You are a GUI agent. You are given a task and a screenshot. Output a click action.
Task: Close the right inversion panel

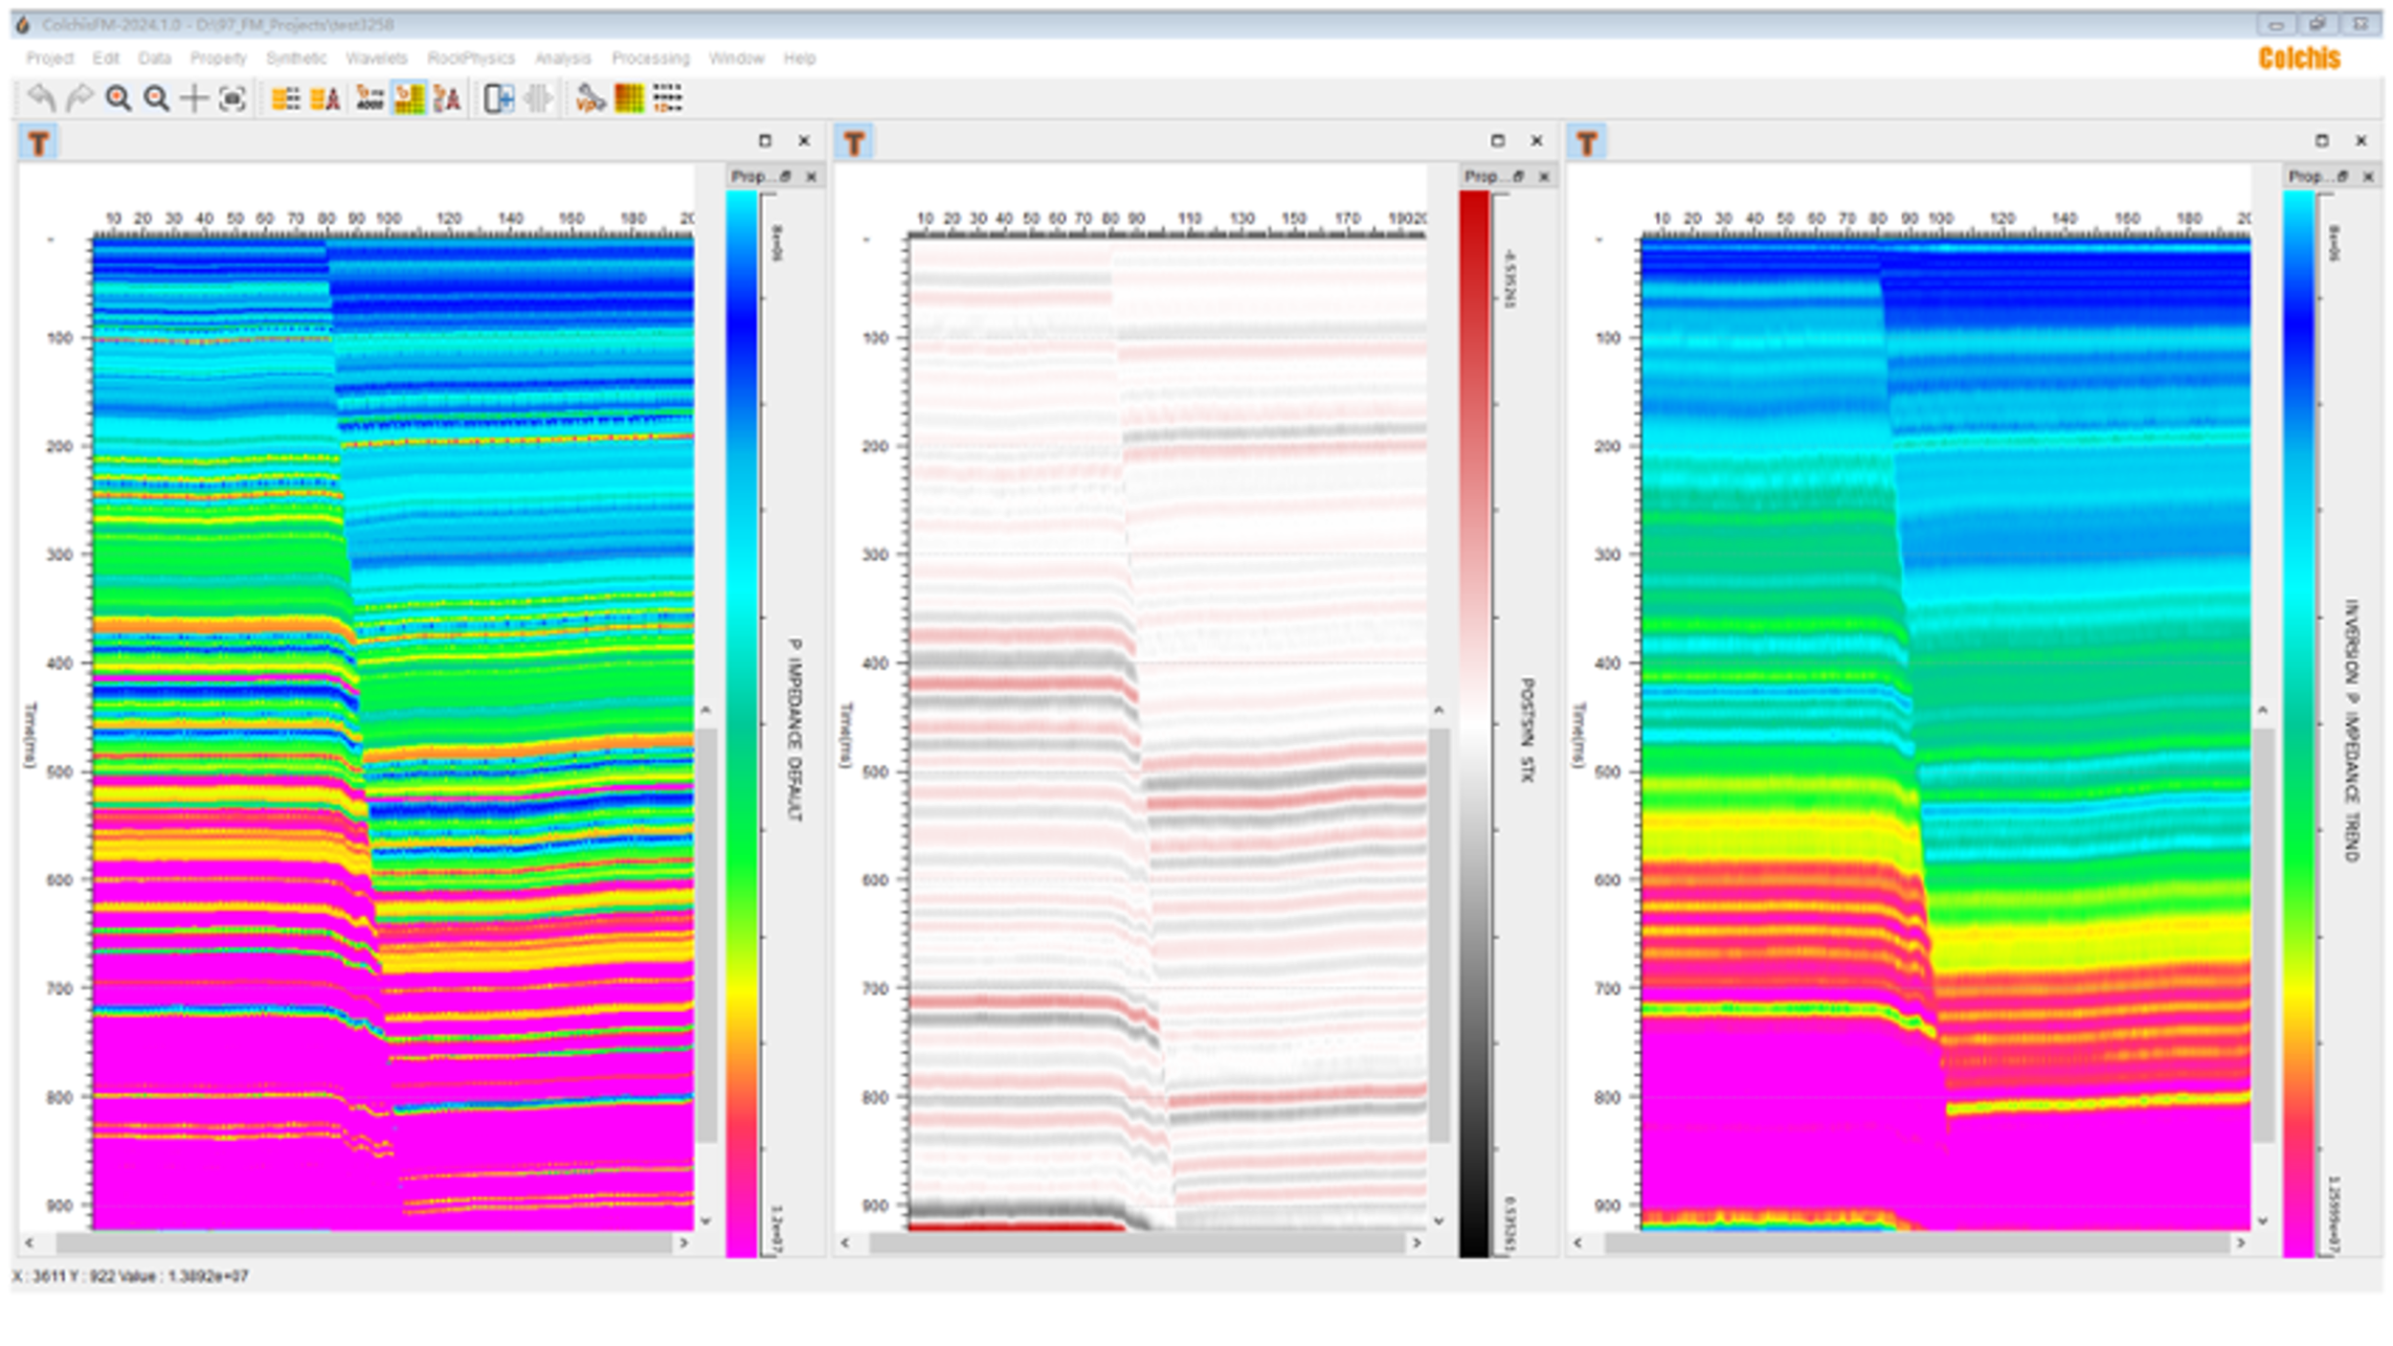[x=2361, y=141]
